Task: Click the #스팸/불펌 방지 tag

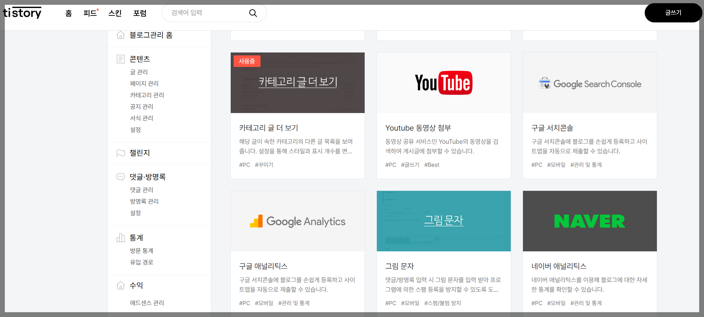Action: tap(443, 303)
